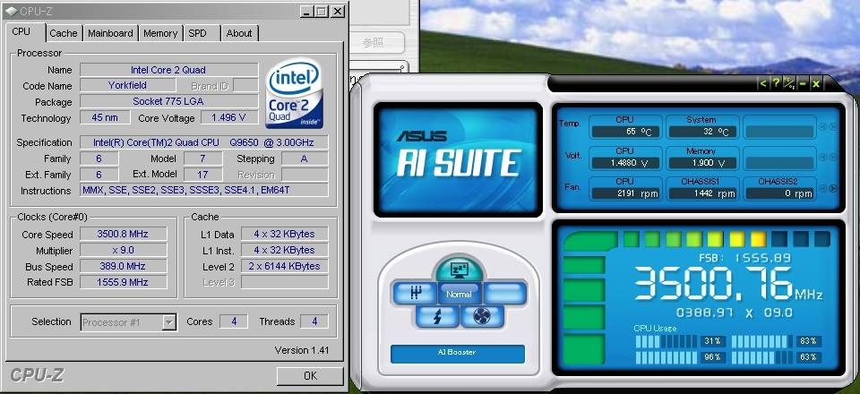Image resolution: width=860 pixels, height=394 pixels.
Task: Open AI Gear gearshift icon button
Action: [x=415, y=293]
